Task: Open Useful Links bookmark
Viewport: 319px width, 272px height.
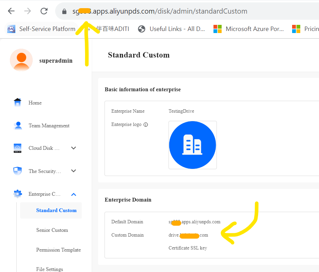Action: (x=171, y=29)
